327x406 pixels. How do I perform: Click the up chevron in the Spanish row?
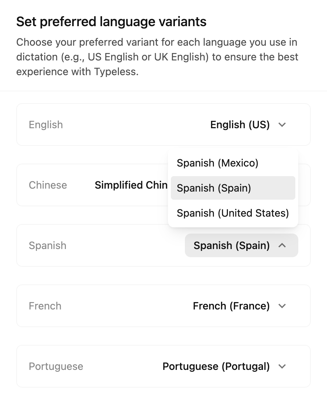[282, 245]
